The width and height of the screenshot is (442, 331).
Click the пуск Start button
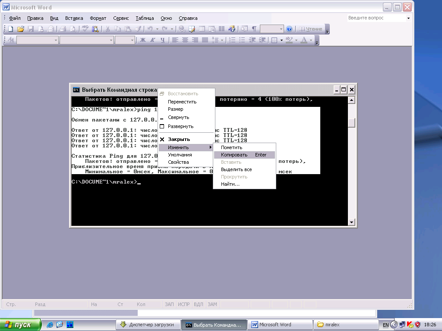click(x=20, y=325)
